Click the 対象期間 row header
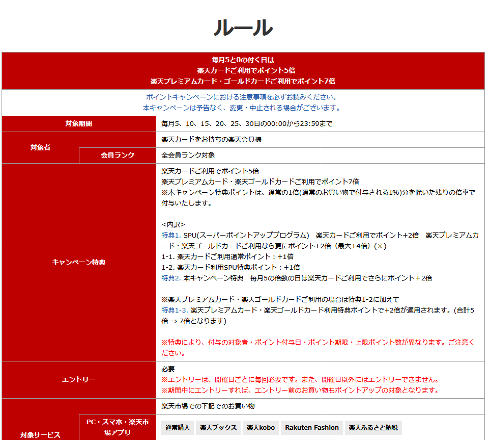The height and width of the screenshot is (440, 490). tap(79, 124)
